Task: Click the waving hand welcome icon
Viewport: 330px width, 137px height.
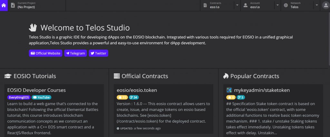Action: pos(33,28)
